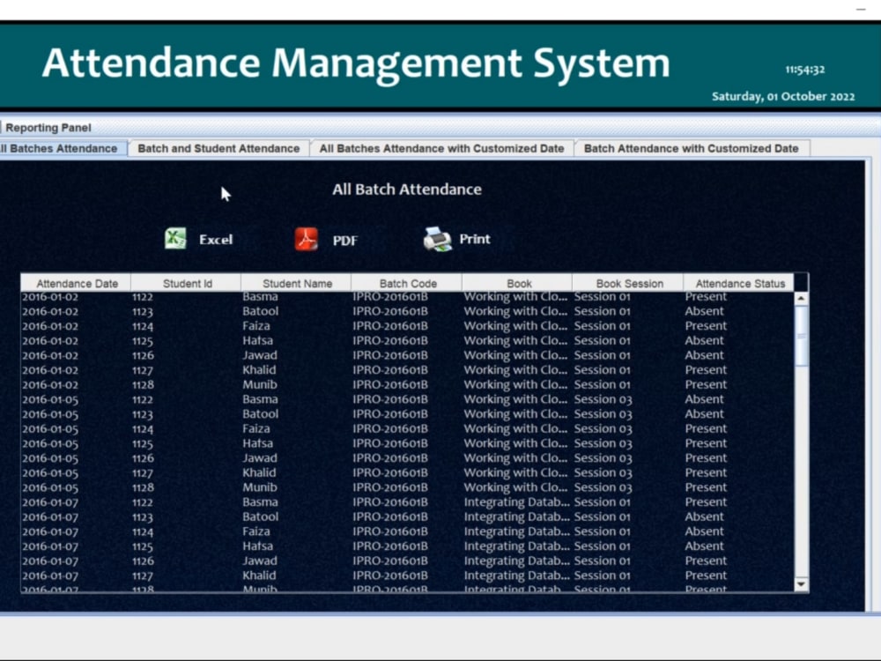Click the Reporting Panel label

(x=48, y=128)
